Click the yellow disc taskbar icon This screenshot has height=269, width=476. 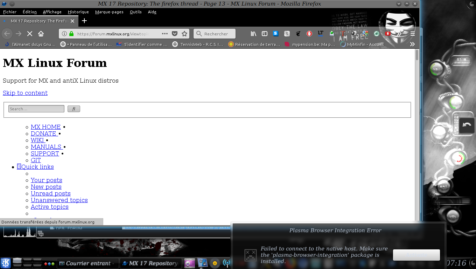pos(215,263)
